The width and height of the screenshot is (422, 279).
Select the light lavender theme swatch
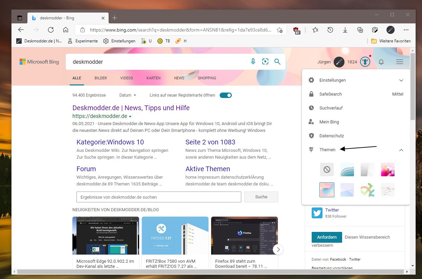347,190
